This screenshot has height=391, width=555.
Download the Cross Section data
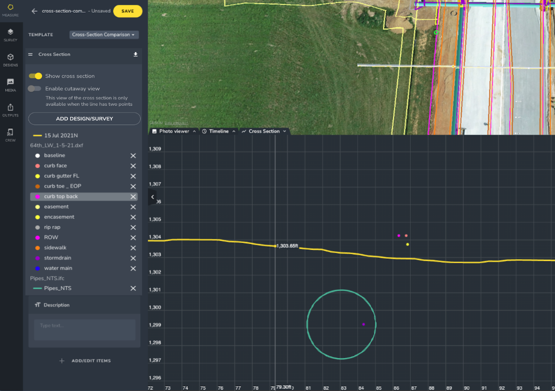(135, 54)
